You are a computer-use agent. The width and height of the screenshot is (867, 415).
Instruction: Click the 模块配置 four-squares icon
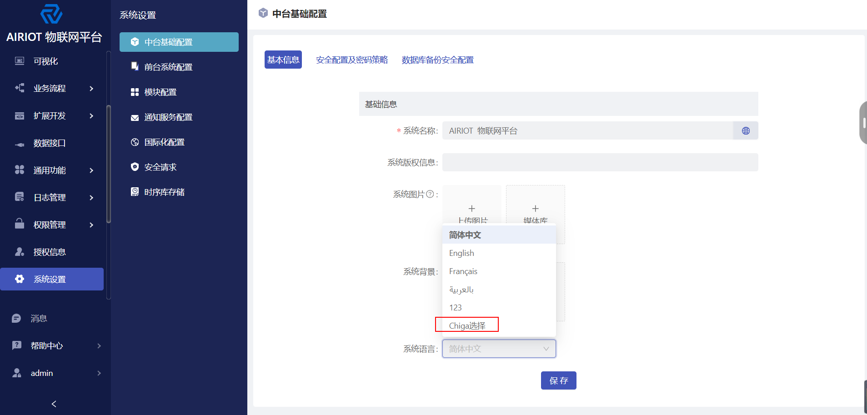(x=135, y=92)
